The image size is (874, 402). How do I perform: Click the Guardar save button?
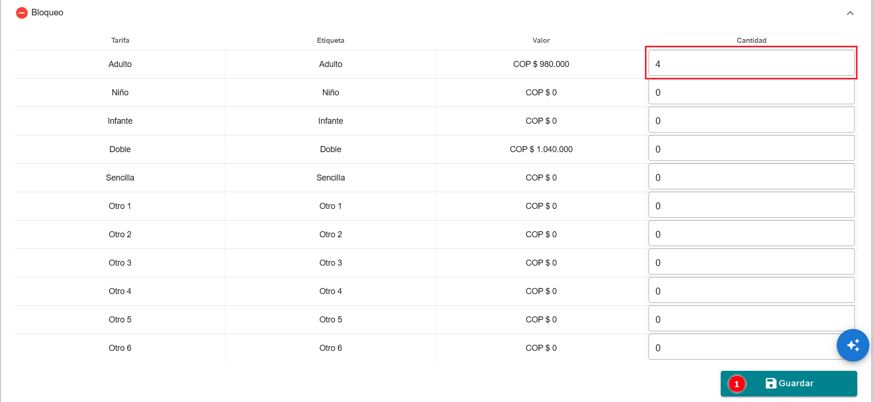point(795,383)
